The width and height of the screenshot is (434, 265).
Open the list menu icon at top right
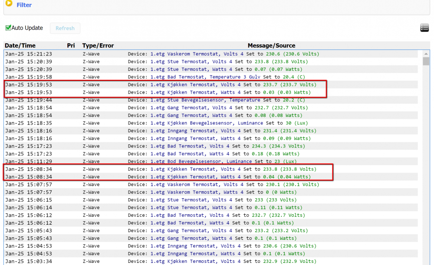424,28
